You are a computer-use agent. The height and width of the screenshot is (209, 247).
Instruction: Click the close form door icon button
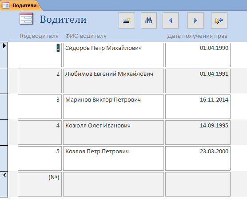pyautogui.click(x=219, y=20)
